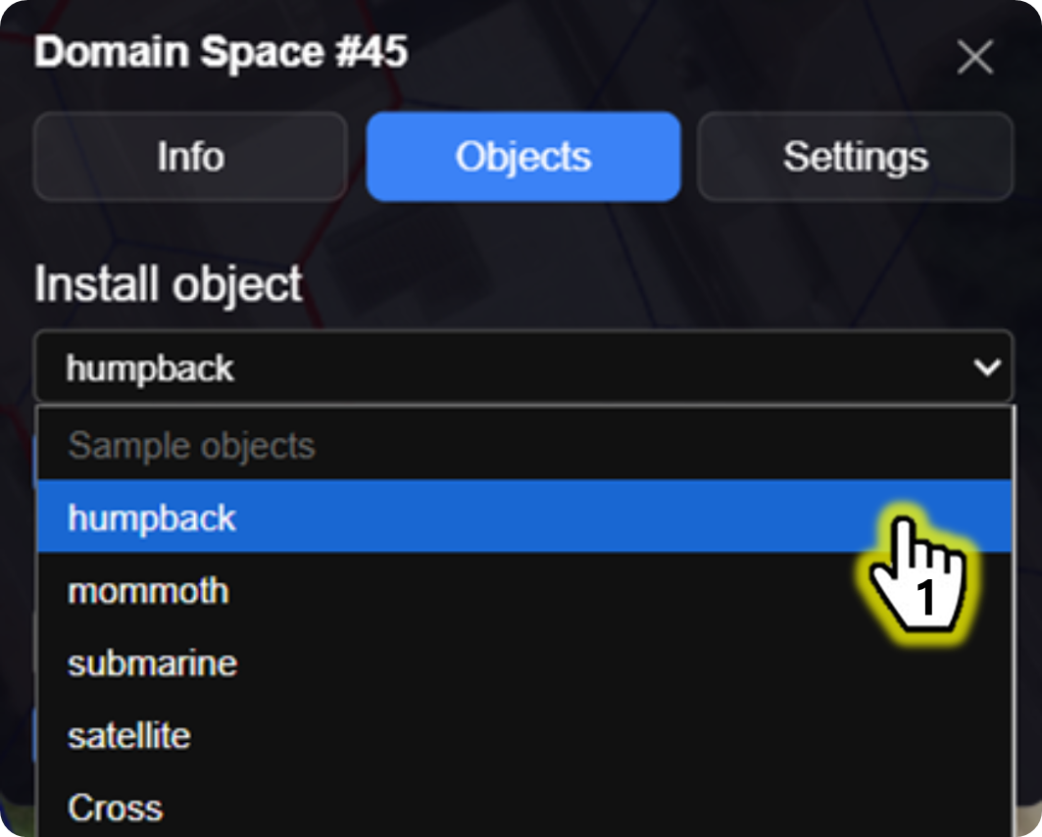Image resolution: width=1042 pixels, height=837 pixels.
Task: Select the highlighted humpback list option
Action: 152,517
